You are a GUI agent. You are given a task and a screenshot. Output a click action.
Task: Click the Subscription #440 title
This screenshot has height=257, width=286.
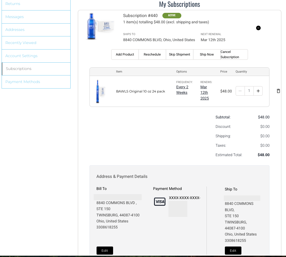[x=140, y=16]
